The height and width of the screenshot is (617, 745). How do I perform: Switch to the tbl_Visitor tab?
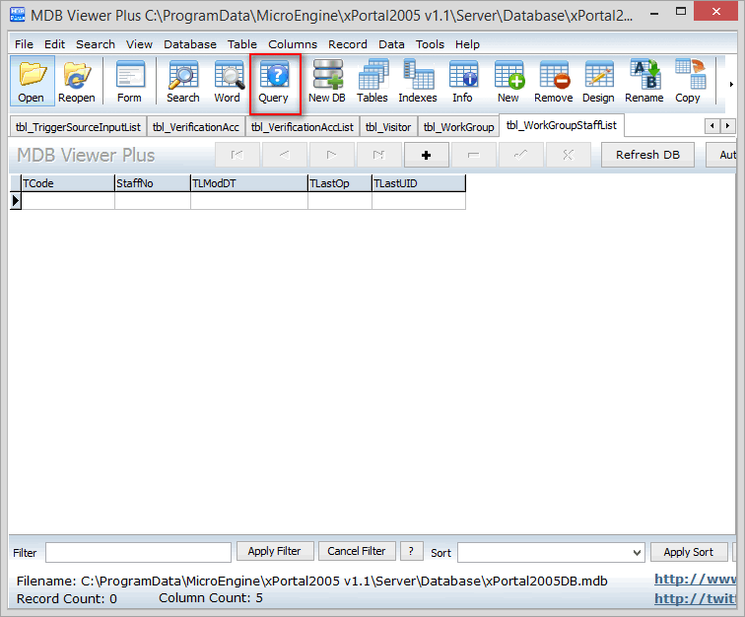[x=387, y=127]
